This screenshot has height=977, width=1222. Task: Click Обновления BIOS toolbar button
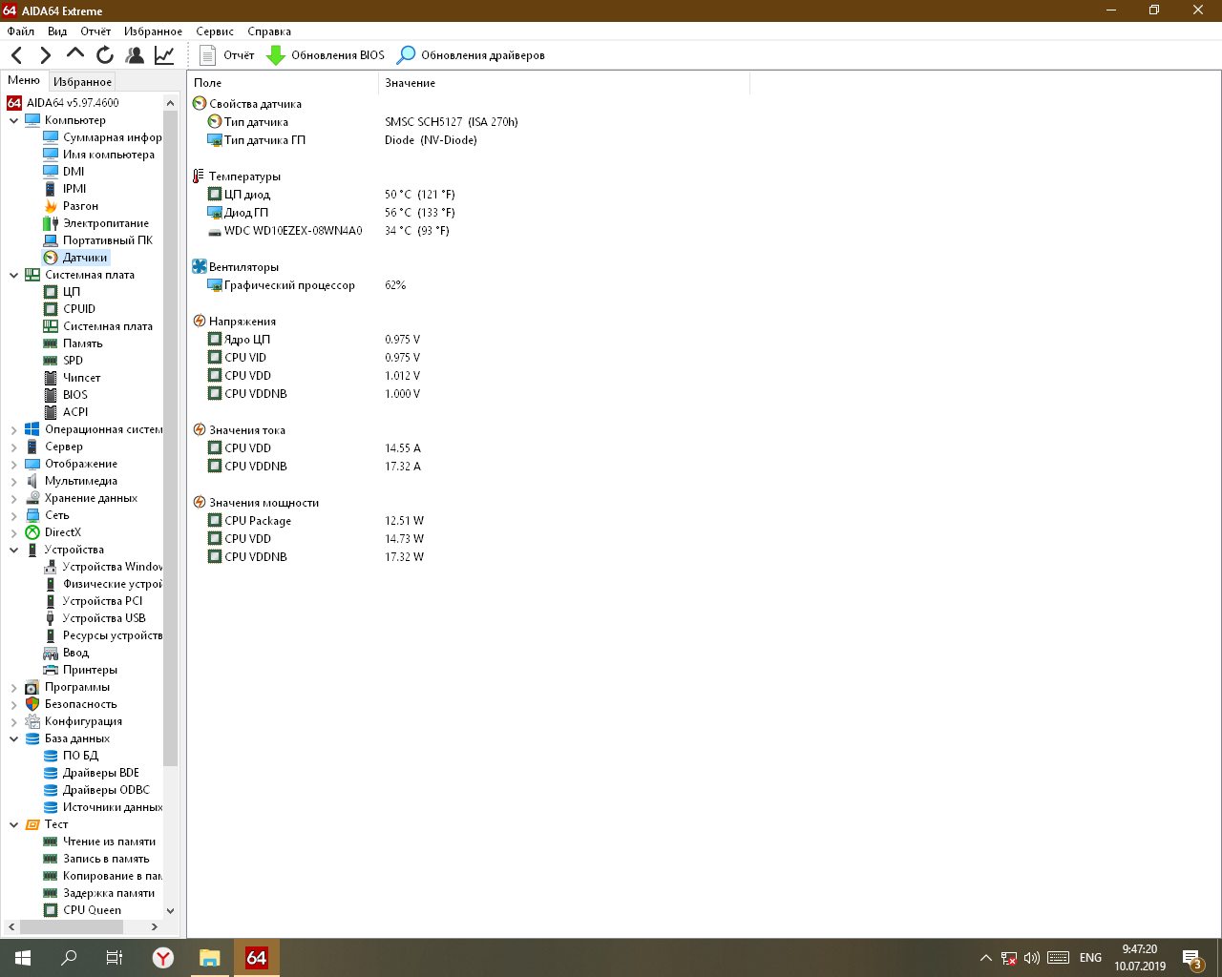[x=326, y=55]
